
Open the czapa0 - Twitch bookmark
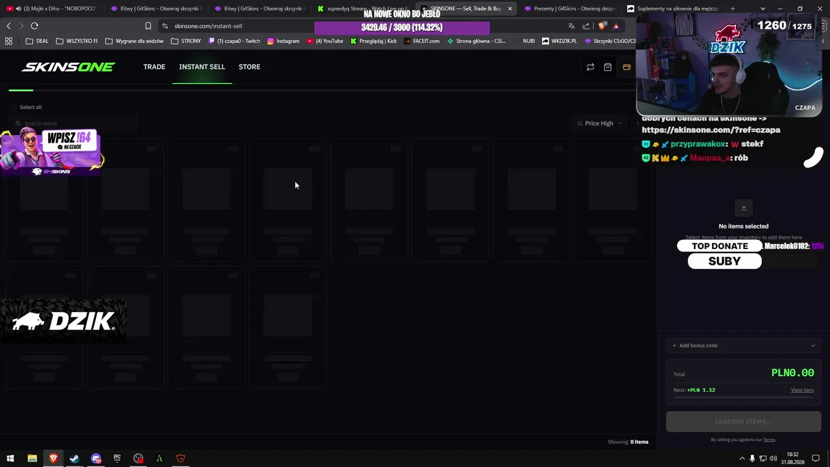coord(234,41)
